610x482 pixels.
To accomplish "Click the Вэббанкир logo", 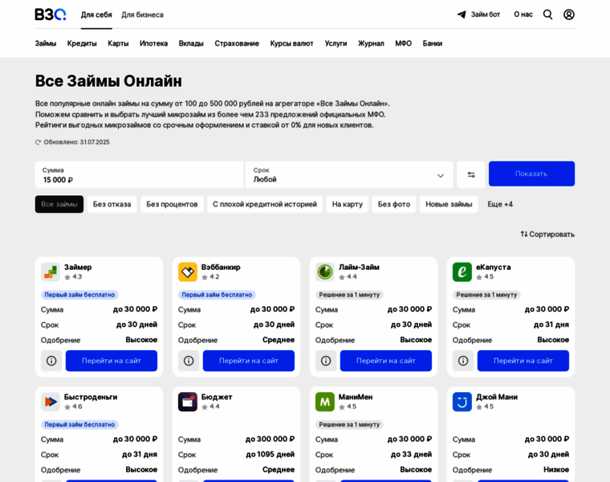I will [x=188, y=272].
